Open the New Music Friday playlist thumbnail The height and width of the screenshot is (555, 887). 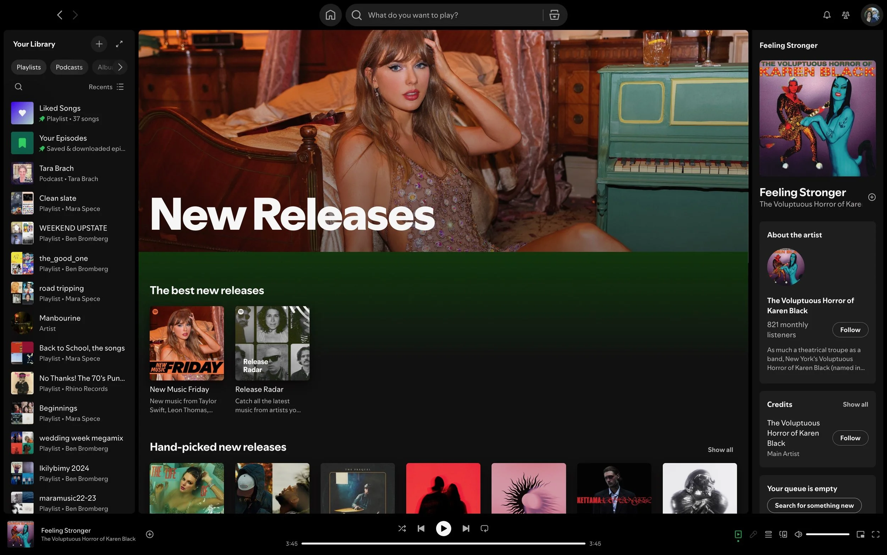coord(187,343)
